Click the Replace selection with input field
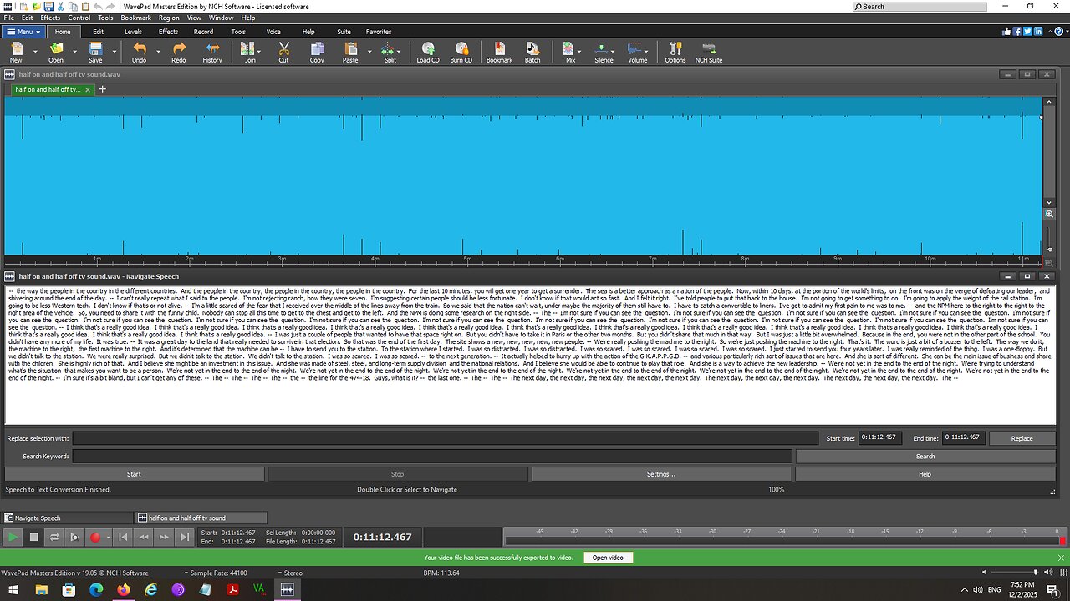The height and width of the screenshot is (601, 1070). (x=446, y=438)
